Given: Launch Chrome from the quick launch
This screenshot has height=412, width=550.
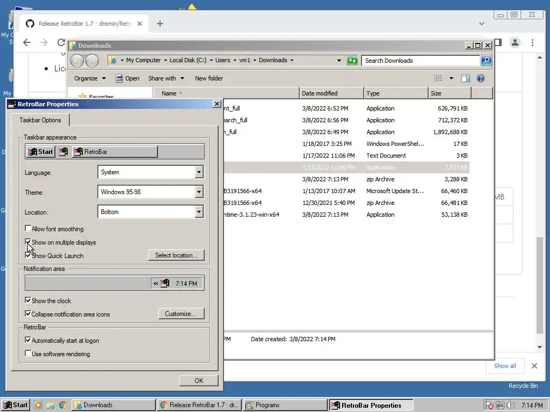Looking at the screenshot, I should click(62, 406).
